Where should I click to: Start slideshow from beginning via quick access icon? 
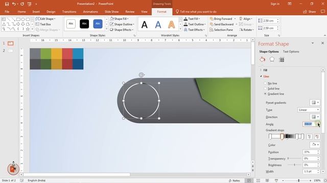click(30, 4)
